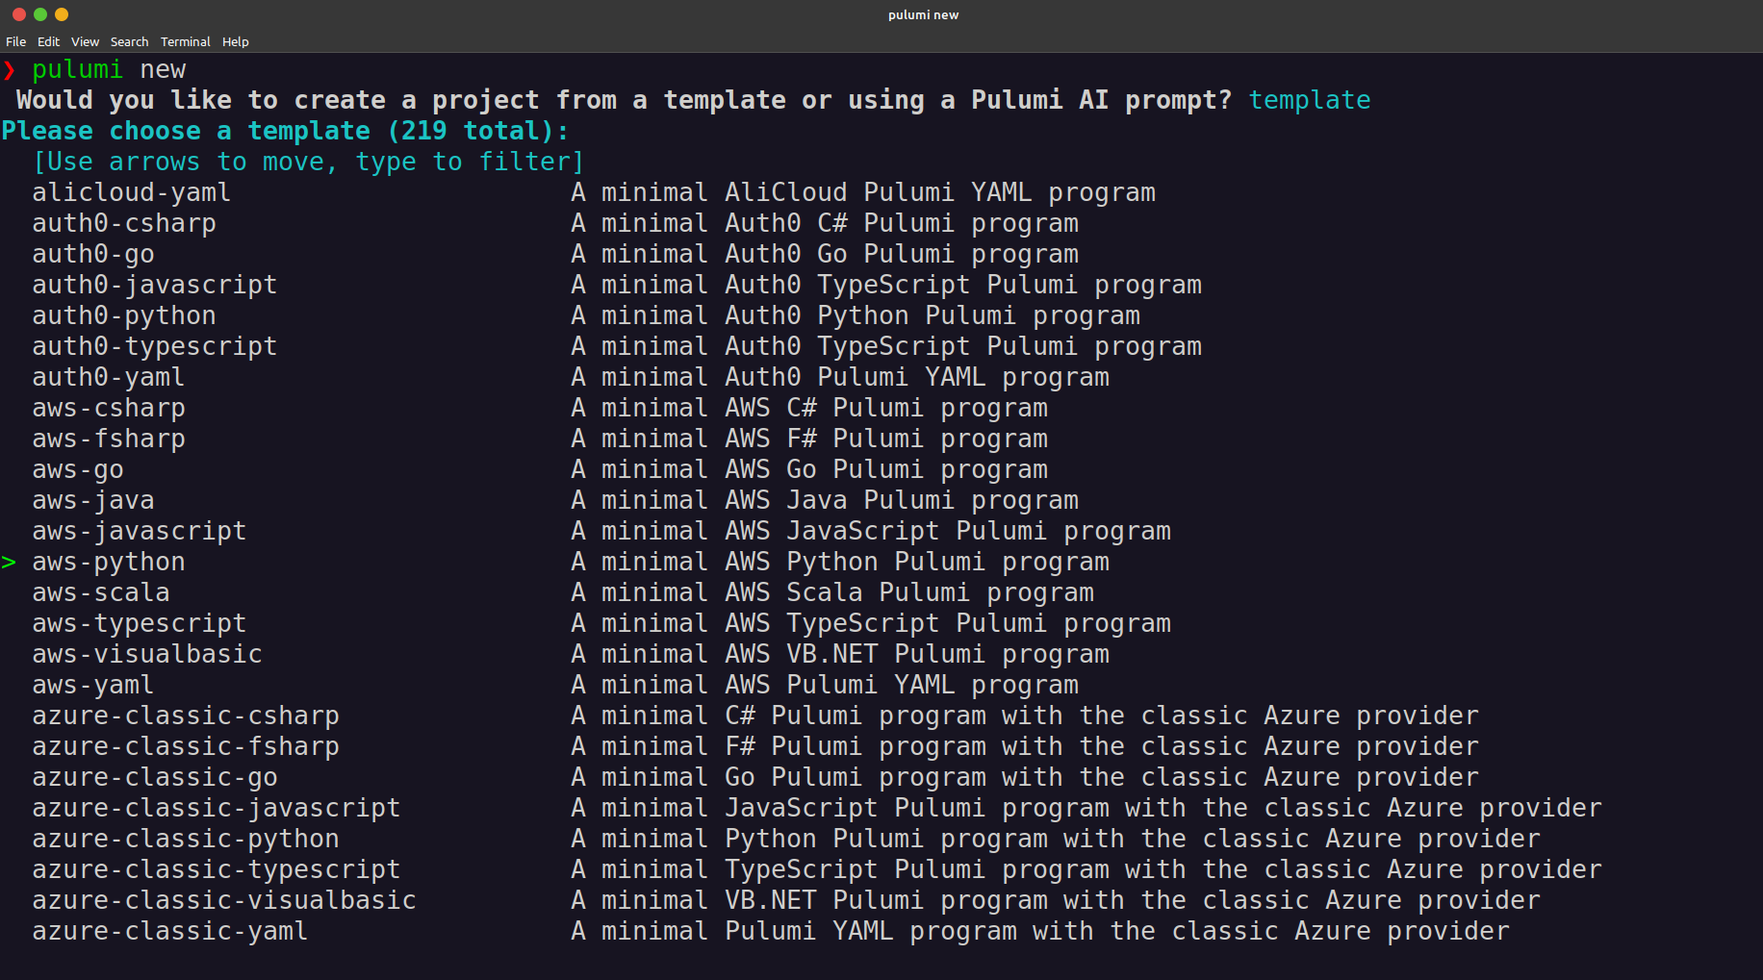Select the azure-classic-python template
1763x980 pixels.
(x=185, y=838)
